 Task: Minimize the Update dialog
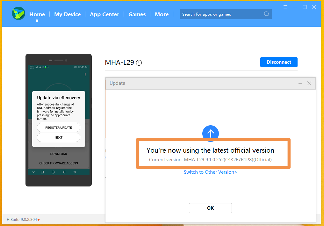pyautogui.click(x=300, y=83)
